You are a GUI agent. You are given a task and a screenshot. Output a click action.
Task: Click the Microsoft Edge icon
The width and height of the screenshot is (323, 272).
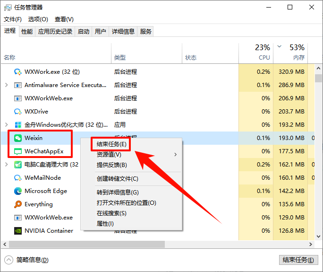click(18, 191)
